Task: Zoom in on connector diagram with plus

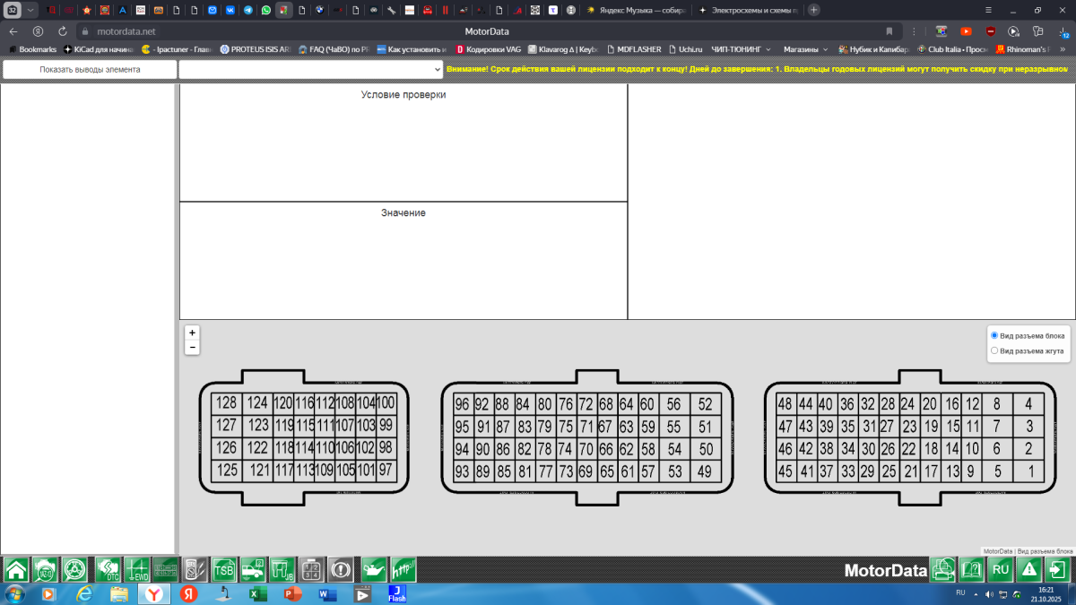Action: (x=192, y=333)
